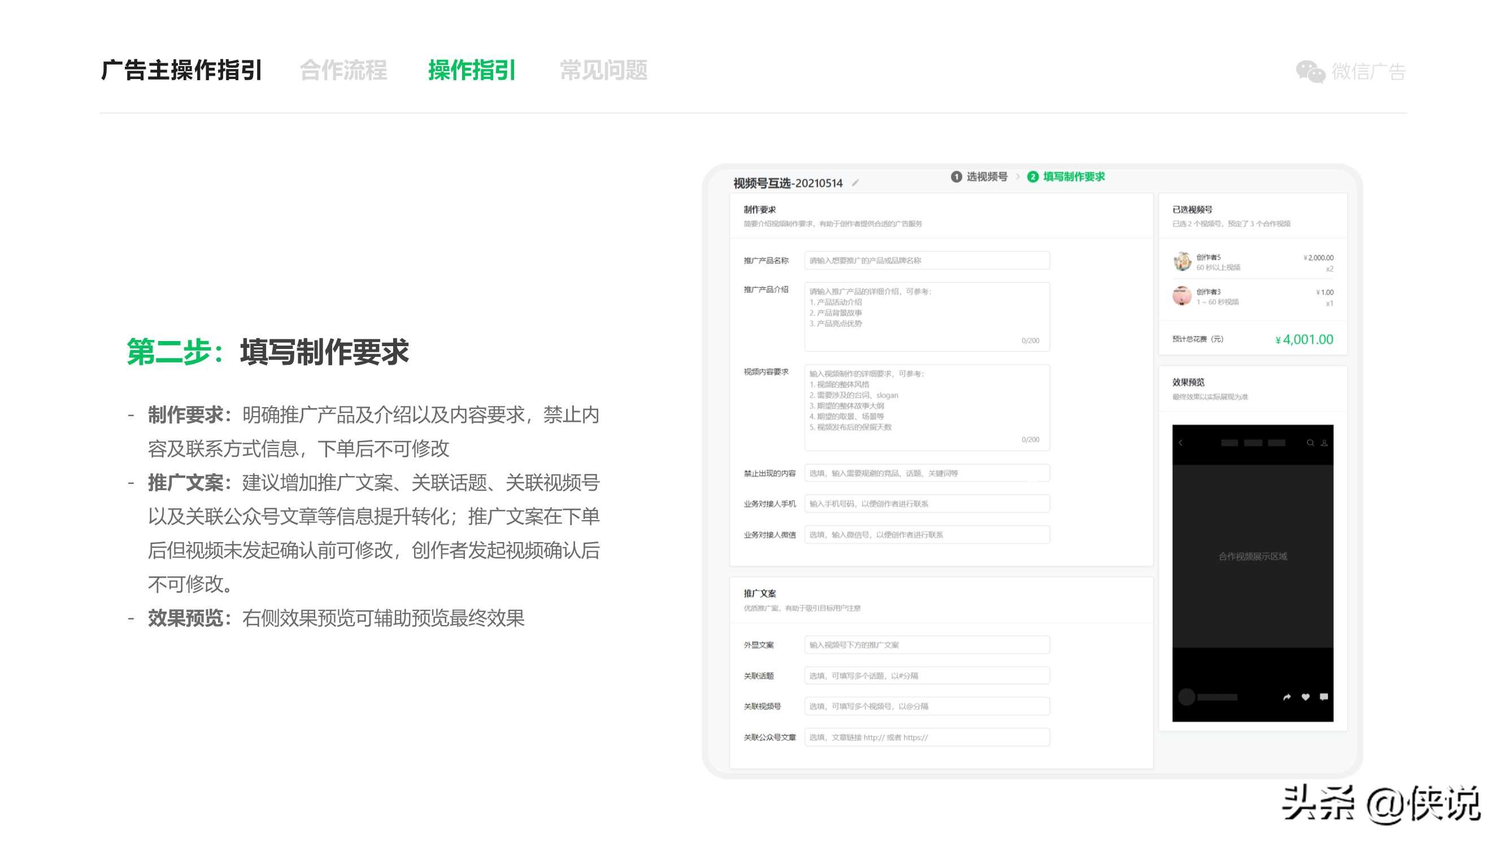1506x847 pixels.
Task: Click the ¥1.00 price of 创作者3
Action: pyautogui.click(x=1325, y=292)
